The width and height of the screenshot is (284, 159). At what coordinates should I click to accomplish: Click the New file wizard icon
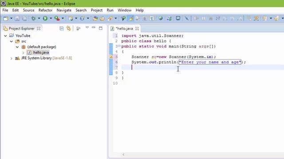[x=6, y=19]
